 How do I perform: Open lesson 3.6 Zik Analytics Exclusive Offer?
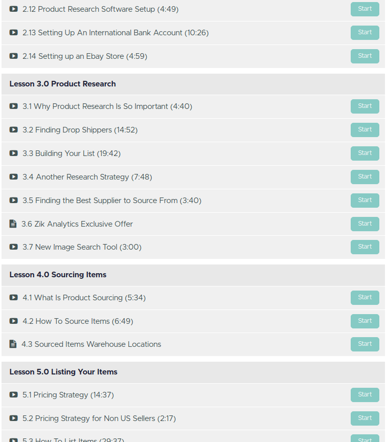(77, 224)
